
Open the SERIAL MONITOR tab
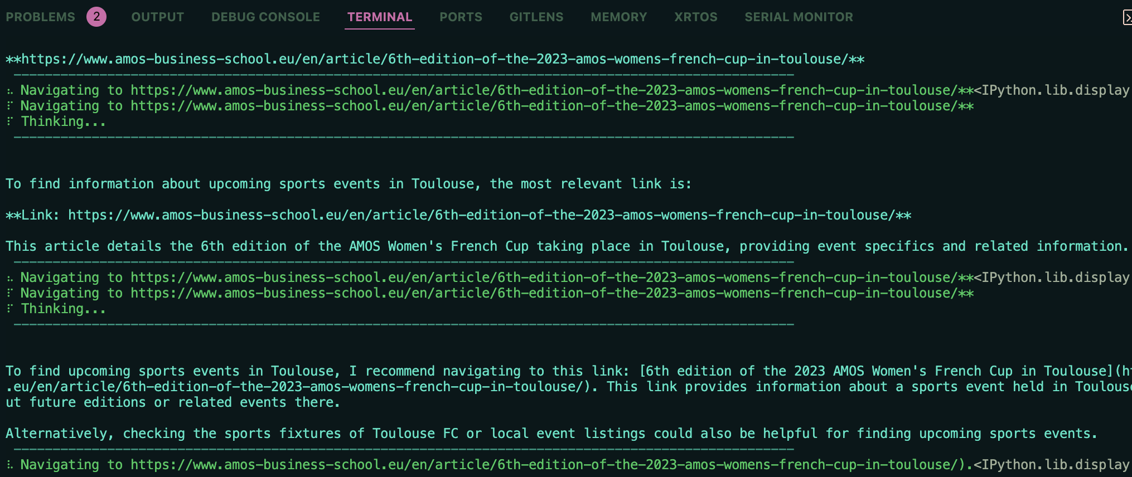click(799, 17)
